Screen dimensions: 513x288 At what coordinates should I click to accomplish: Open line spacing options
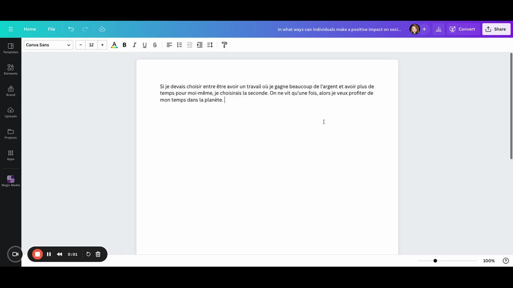point(210,45)
